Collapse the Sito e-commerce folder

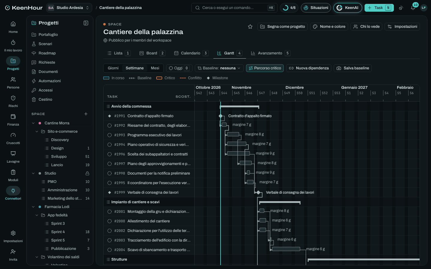(x=37, y=132)
